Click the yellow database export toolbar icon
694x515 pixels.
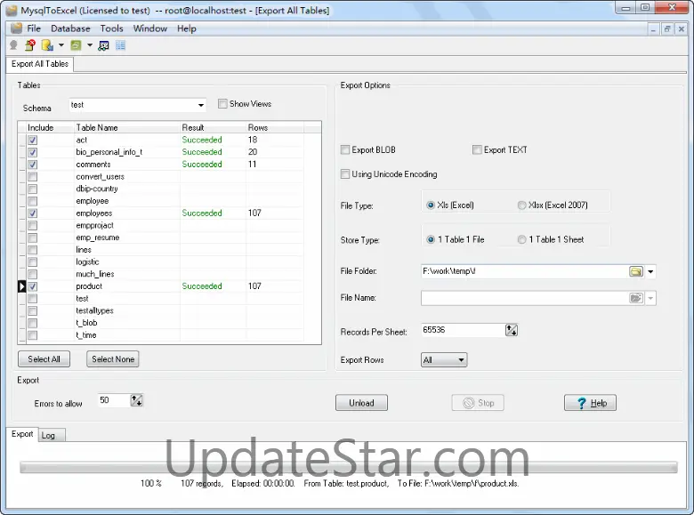(47, 45)
